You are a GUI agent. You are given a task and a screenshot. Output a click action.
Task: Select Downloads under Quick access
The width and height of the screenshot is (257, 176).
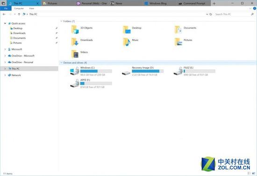pos(19,33)
